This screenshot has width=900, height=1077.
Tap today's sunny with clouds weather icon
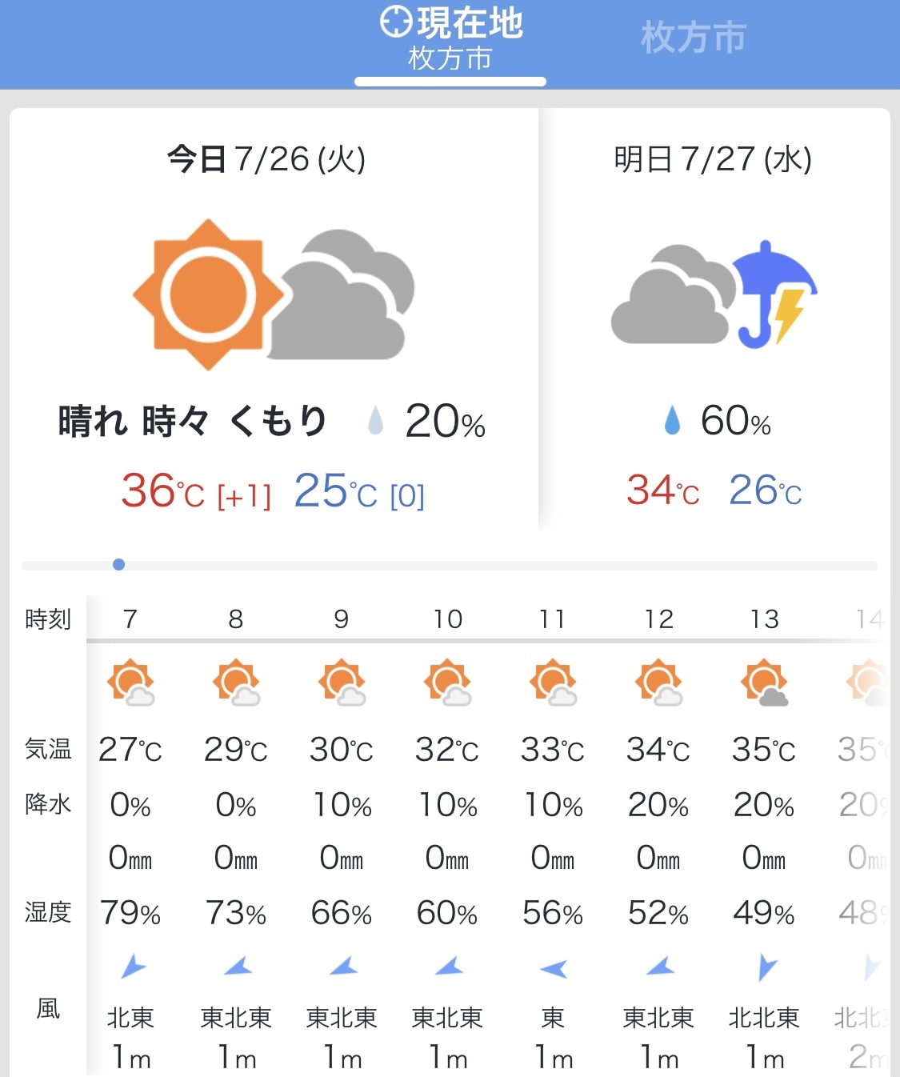pos(274,294)
